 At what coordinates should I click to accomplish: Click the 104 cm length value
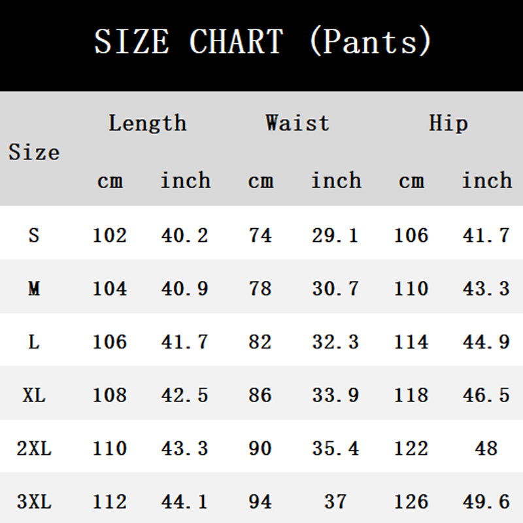click(110, 288)
